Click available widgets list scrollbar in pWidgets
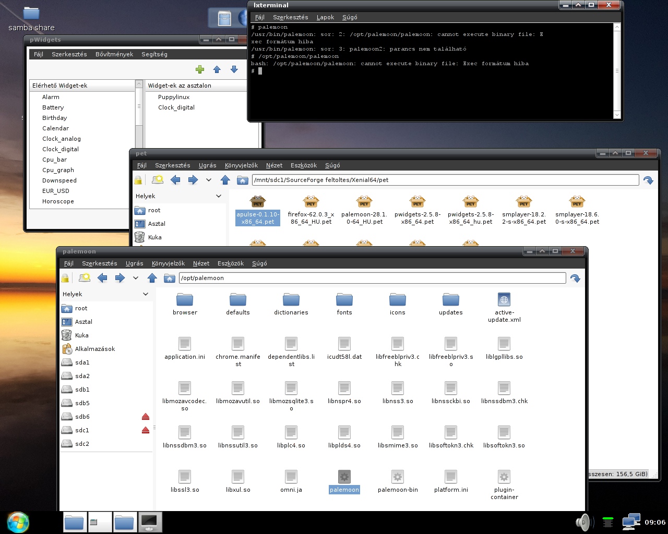Screen dimensions: 668x534 [x=139, y=106]
